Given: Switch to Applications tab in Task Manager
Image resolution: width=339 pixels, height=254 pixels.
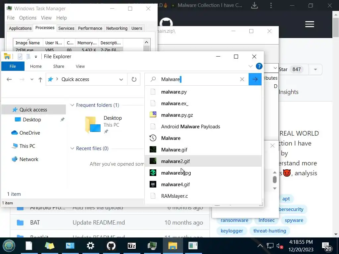Looking at the screenshot, I should [x=20, y=28].
